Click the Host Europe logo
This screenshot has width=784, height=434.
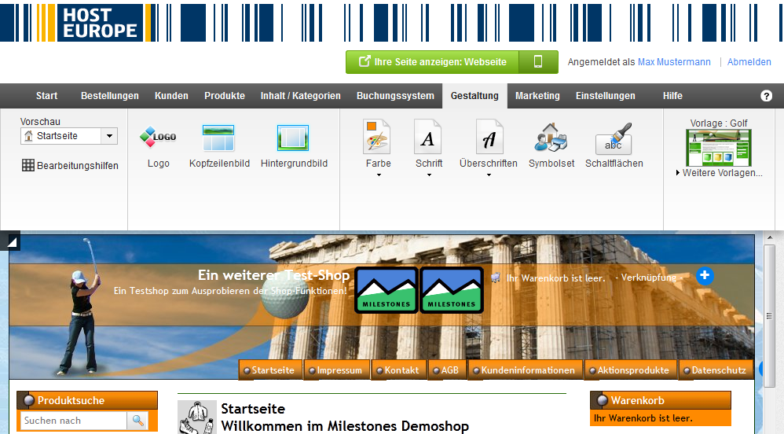tap(100, 23)
